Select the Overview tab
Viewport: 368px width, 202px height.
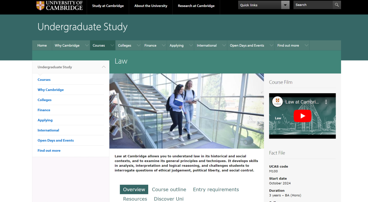point(134,189)
